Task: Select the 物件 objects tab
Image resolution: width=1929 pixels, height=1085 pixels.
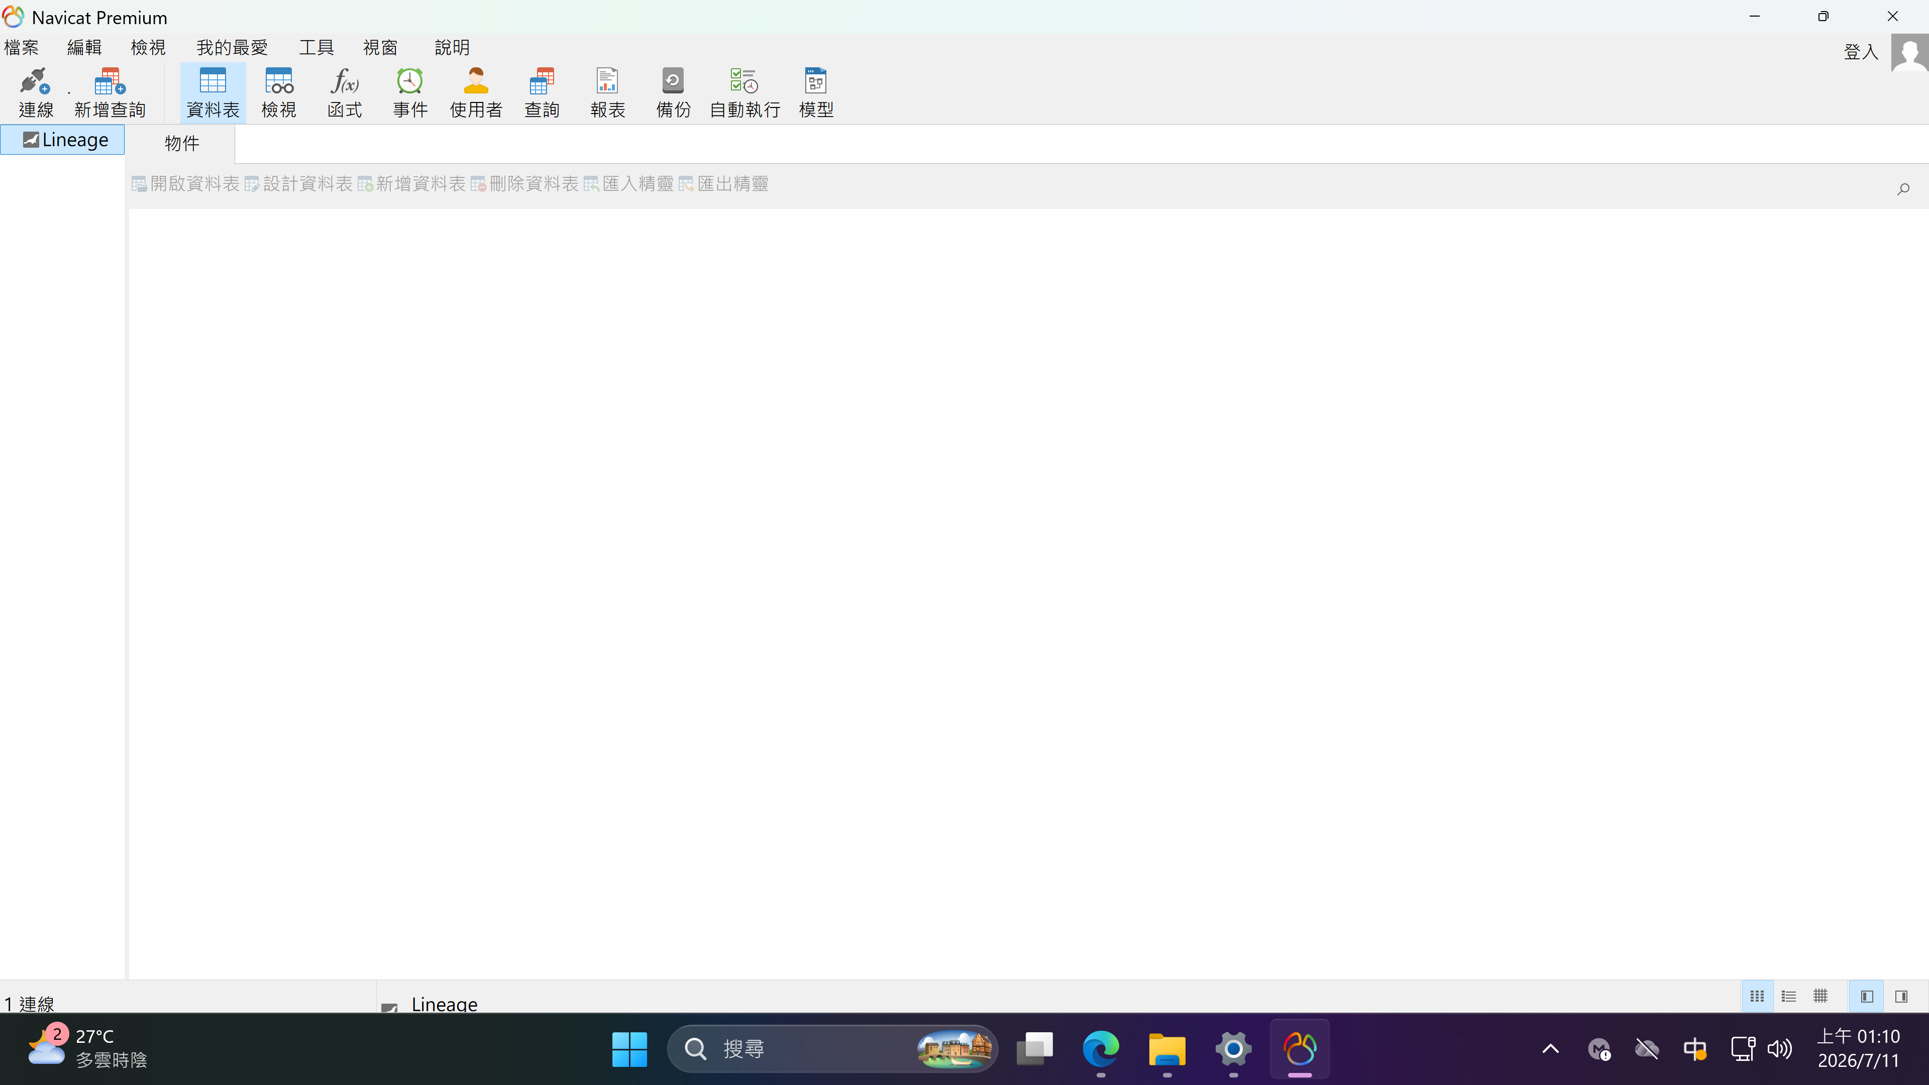Action: click(182, 143)
